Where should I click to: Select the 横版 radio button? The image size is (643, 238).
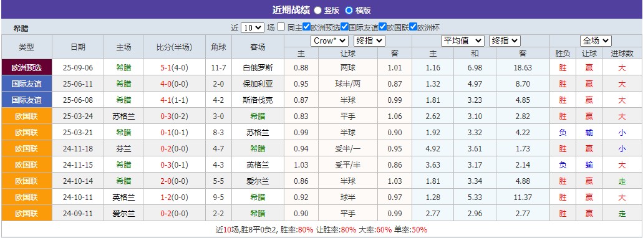(x=349, y=10)
